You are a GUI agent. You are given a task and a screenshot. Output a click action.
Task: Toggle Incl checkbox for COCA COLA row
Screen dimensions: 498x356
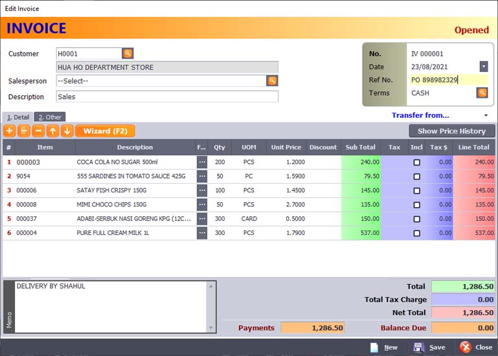tap(416, 162)
